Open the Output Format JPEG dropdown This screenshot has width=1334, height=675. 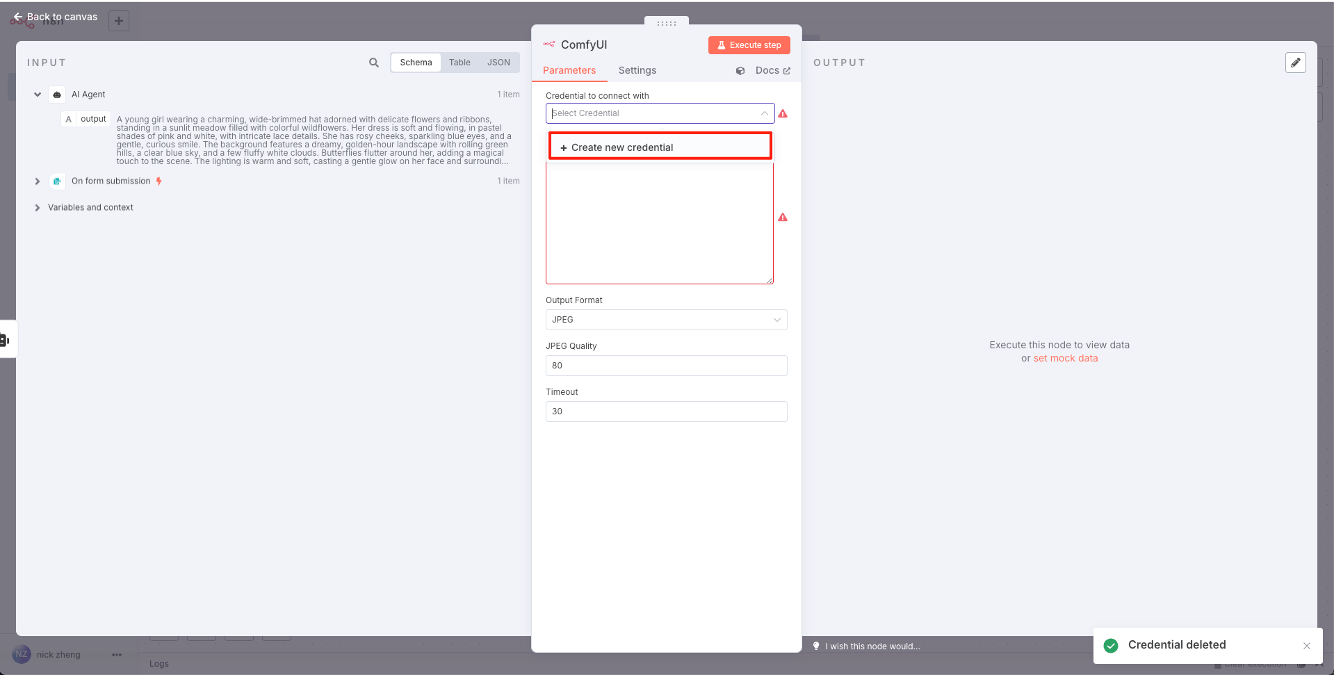[666, 320]
